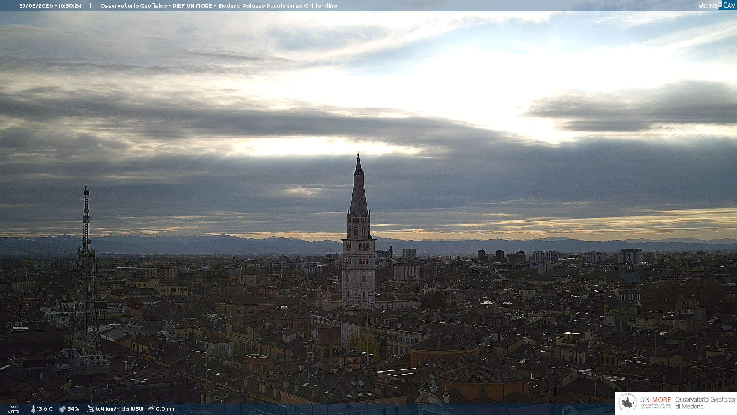Click the 6.4 km/h da WSW wind reading
The height and width of the screenshot is (415, 737).
pyautogui.click(x=119, y=409)
